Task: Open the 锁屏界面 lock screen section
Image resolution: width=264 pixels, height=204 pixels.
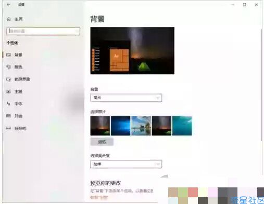Action: click(18, 79)
